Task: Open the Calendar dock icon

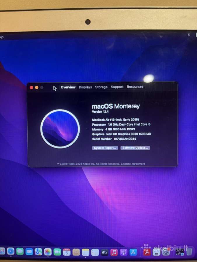Action: 67,252
